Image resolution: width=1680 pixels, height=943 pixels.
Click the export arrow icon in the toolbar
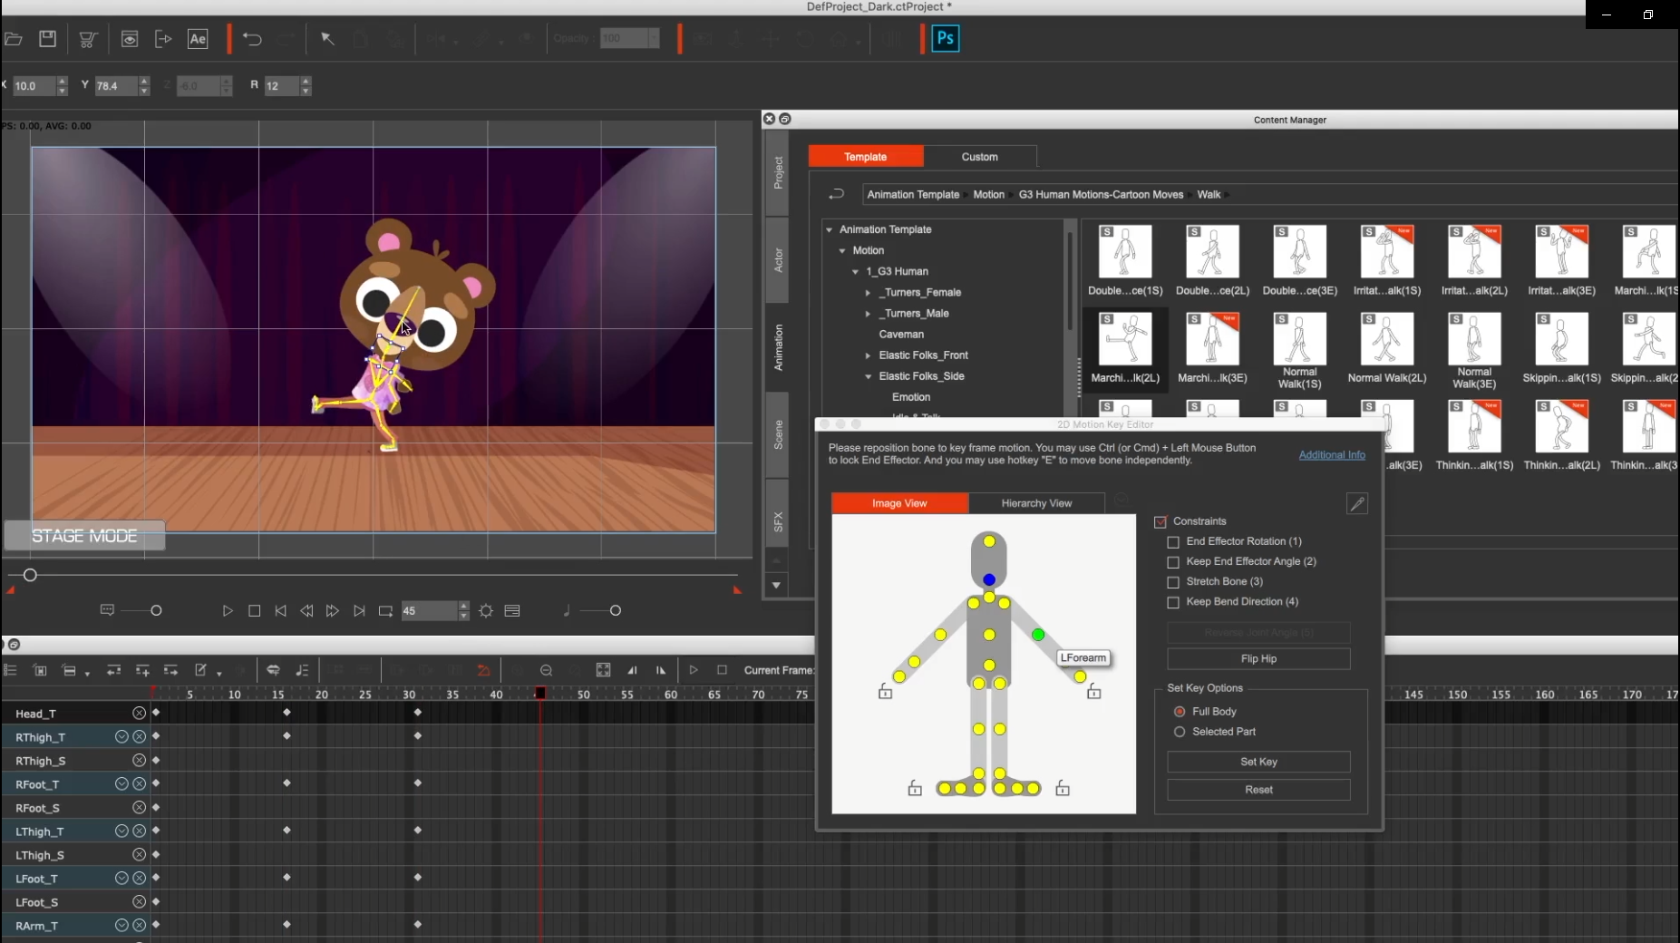[163, 39]
